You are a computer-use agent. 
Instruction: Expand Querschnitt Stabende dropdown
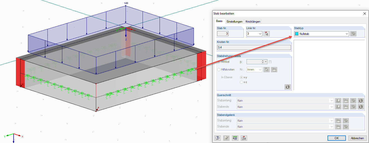[332, 107]
